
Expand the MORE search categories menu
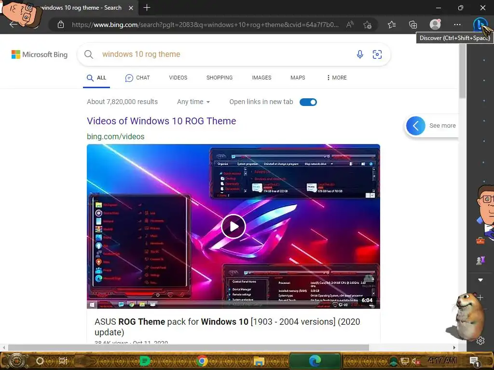[x=336, y=78]
